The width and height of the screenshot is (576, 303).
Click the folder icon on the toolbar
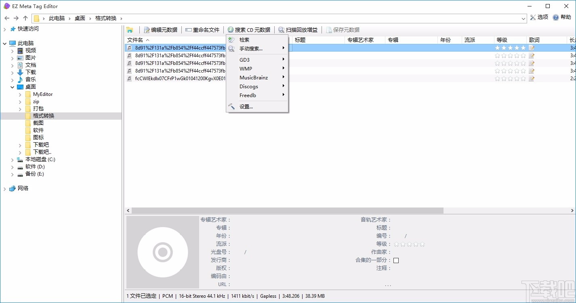click(131, 29)
